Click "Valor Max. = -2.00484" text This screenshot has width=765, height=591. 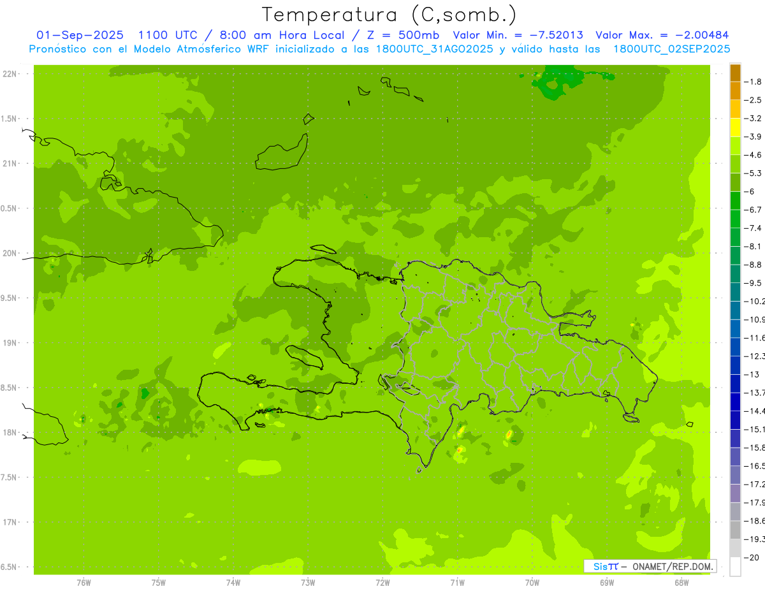(x=662, y=35)
